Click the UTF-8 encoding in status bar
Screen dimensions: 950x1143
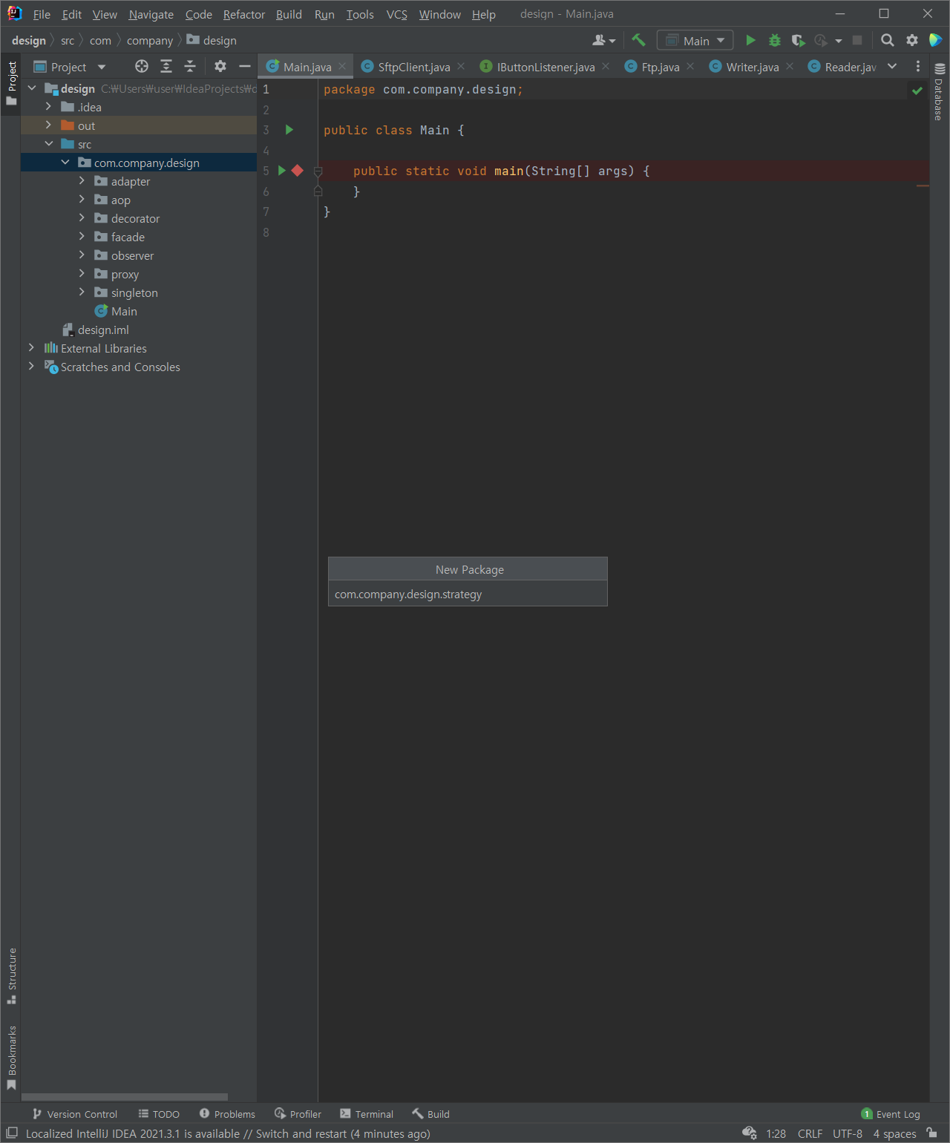point(848,1133)
